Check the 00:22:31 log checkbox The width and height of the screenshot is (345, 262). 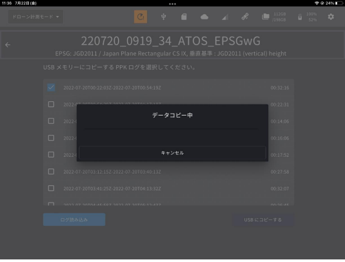51,104
